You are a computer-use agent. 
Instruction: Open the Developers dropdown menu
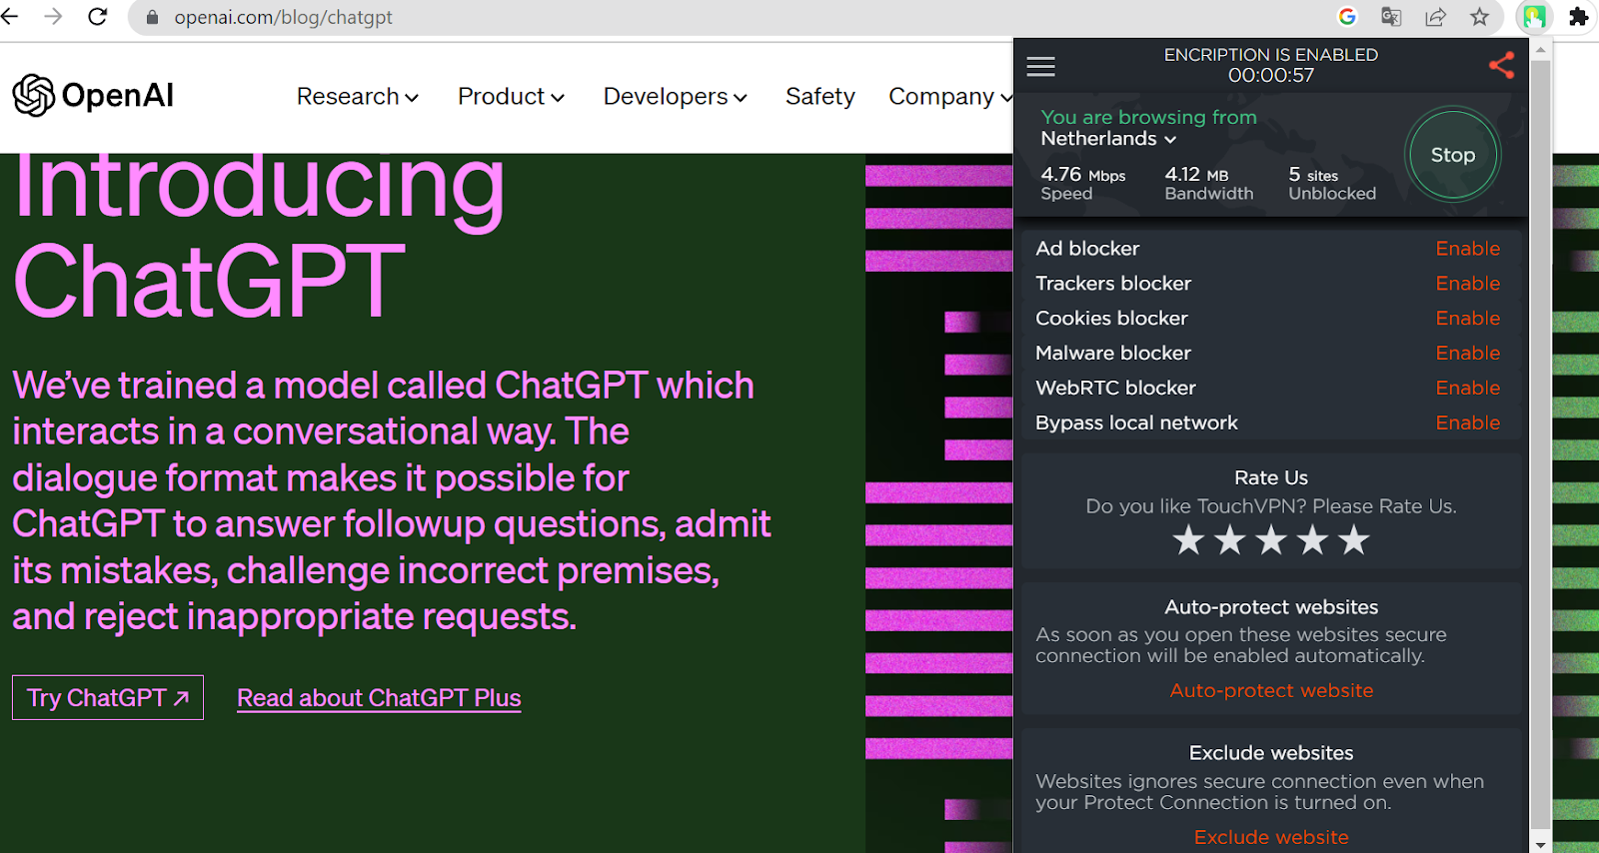point(675,97)
